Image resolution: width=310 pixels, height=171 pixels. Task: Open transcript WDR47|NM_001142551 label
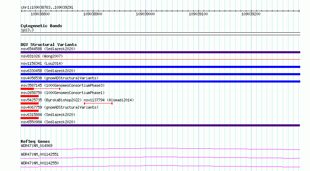pyautogui.click(x=40, y=154)
